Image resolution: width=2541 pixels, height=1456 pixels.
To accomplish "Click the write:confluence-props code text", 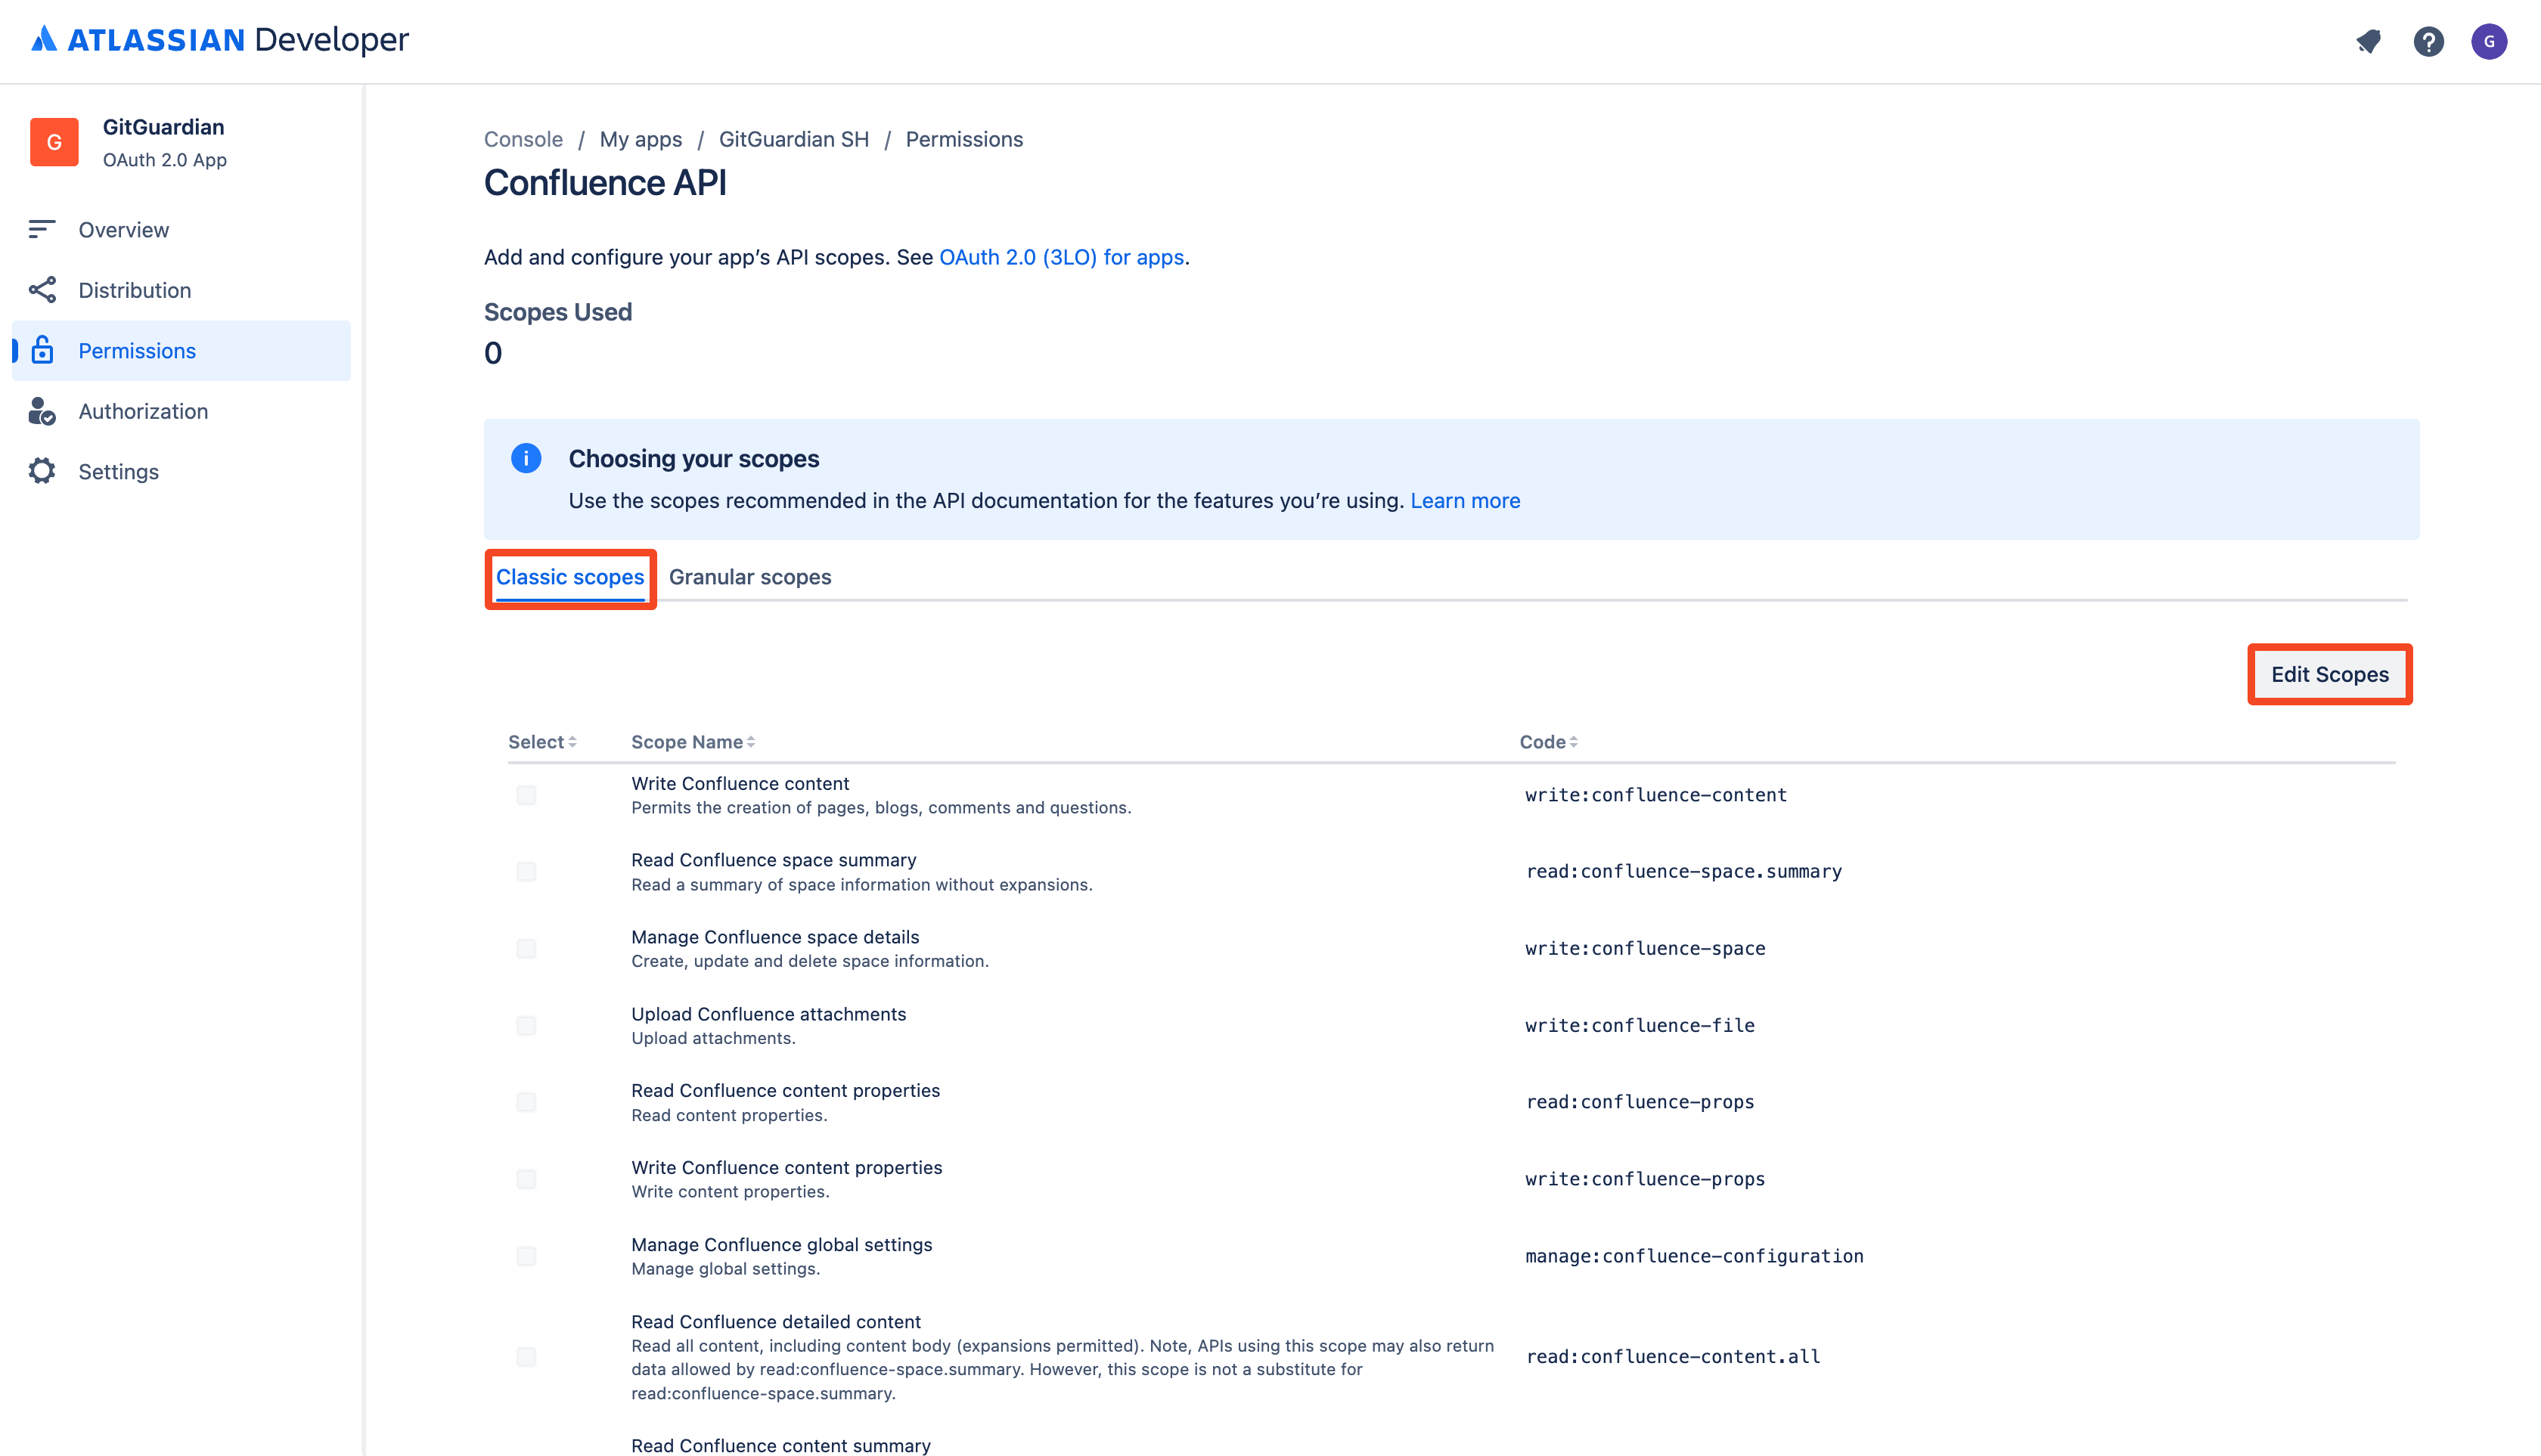I will (1646, 1179).
